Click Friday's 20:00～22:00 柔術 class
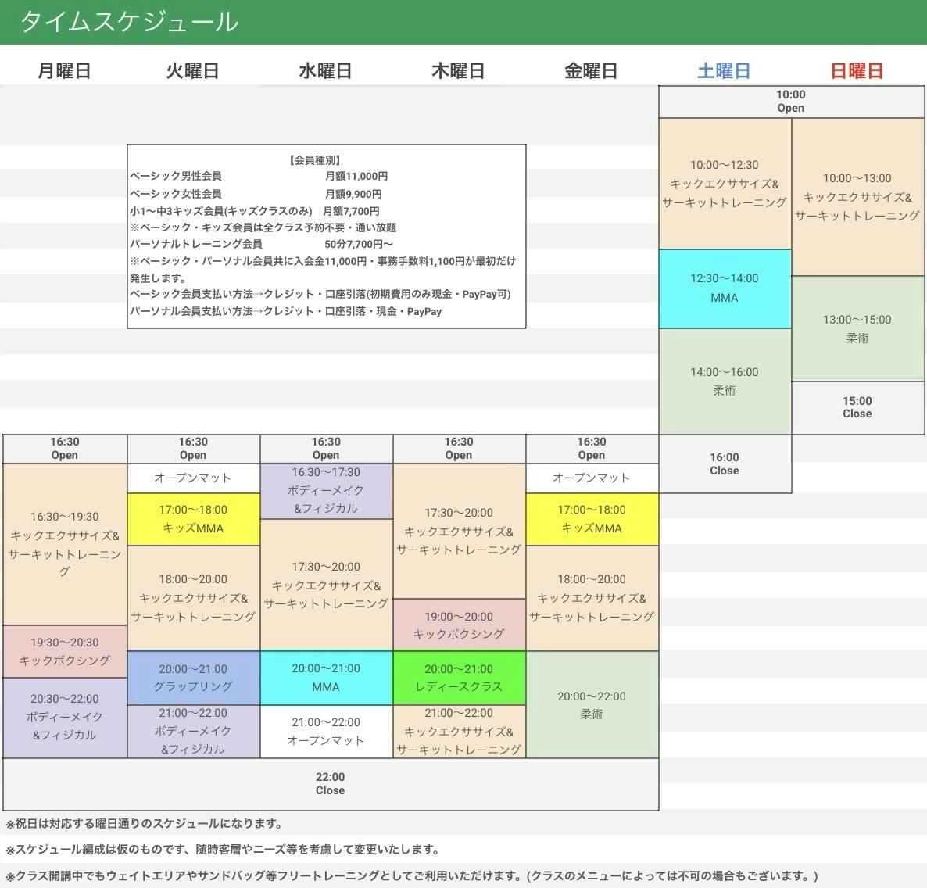 tap(592, 705)
